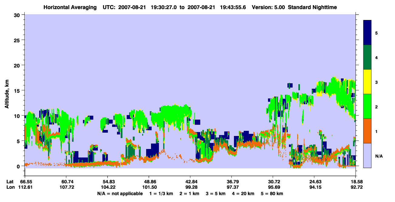Click the bright green colorbar segment labeled 2
This screenshot has width=395, height=202.
pyautogui.click(x=367, y=106)
